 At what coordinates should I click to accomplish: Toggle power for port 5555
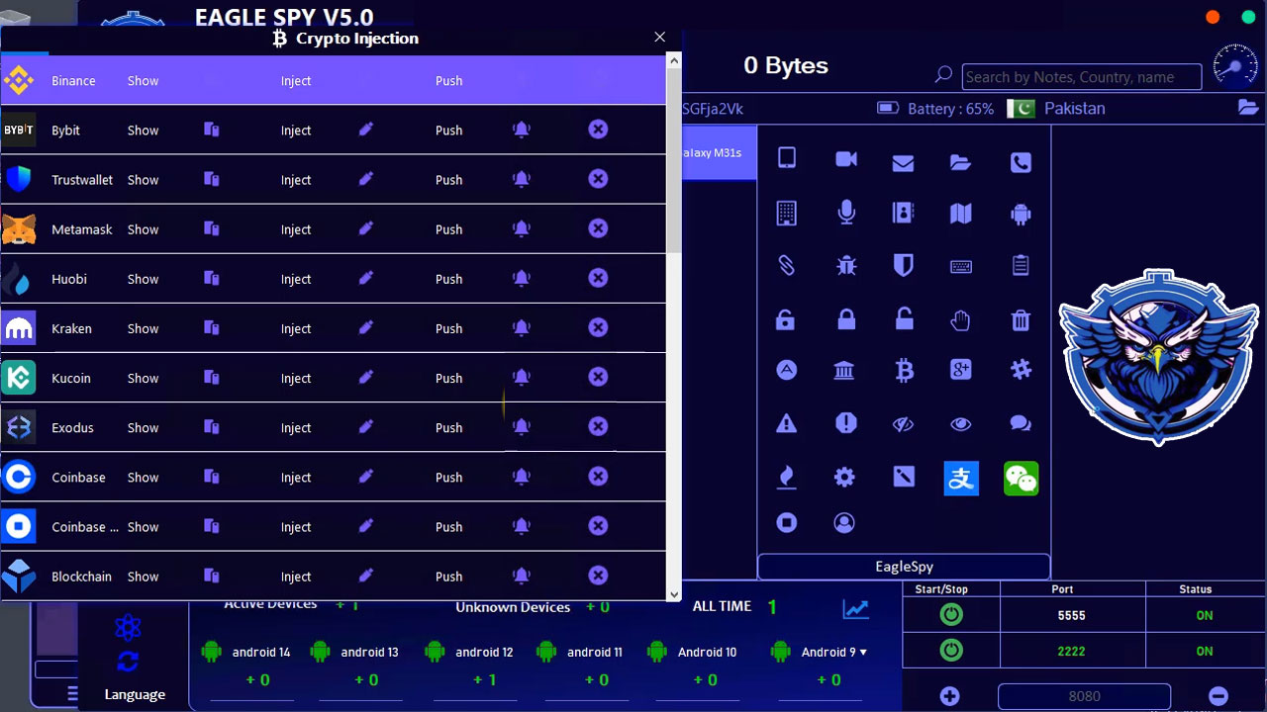click(950, 613)
